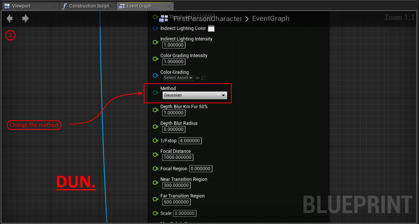Click the Method input pin
419x224 pixels.
pos(155,93)
